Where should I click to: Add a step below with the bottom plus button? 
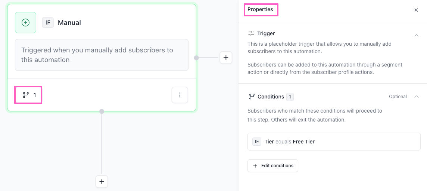[x=102, y=182]
